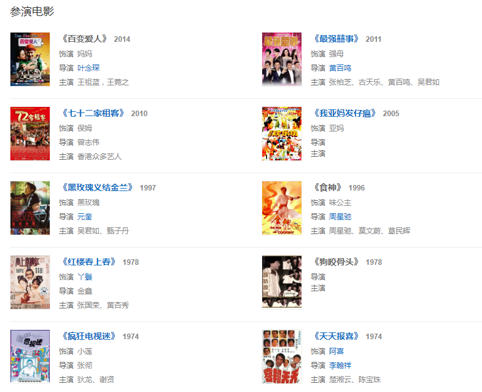This screenshot has width=482, height=392.
Task: Open the 72家租客 red poster thumbnail
Action: click(30, 133)
